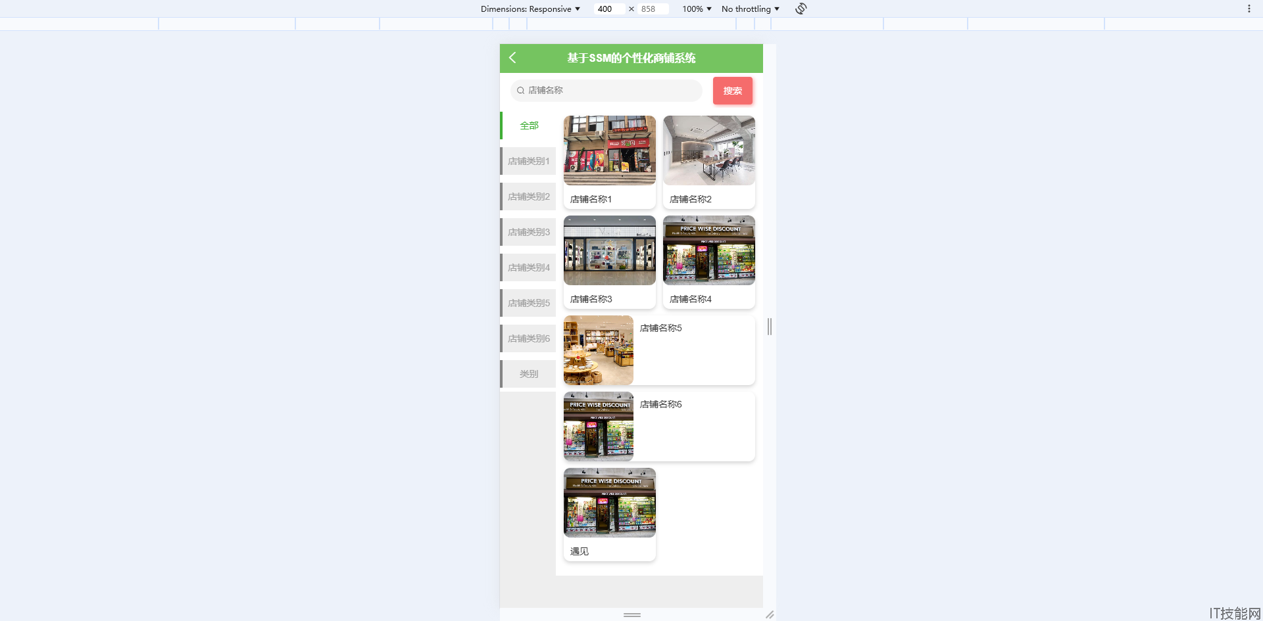Open DevTools more options menu
This screenshot has width=1263, height=621.
(1249, 9)
